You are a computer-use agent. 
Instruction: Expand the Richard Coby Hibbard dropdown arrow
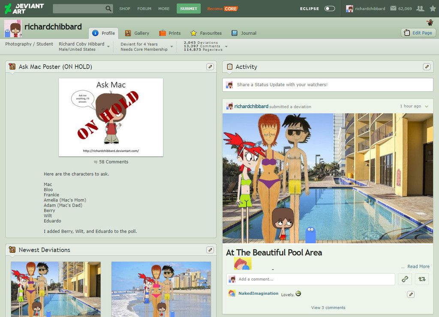click(108, 47)
